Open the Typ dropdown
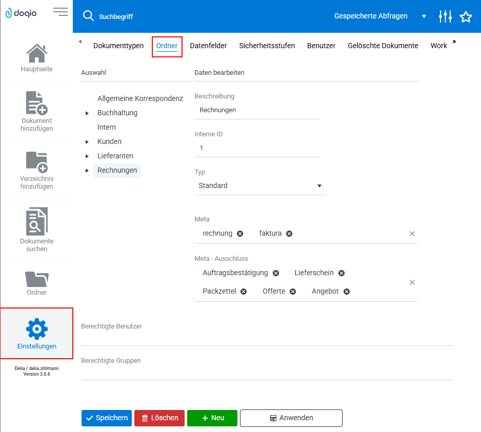 tap(260, 186)
